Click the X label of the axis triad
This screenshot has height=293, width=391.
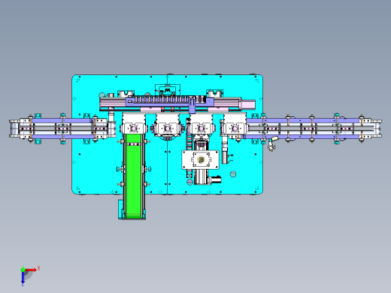38,268
